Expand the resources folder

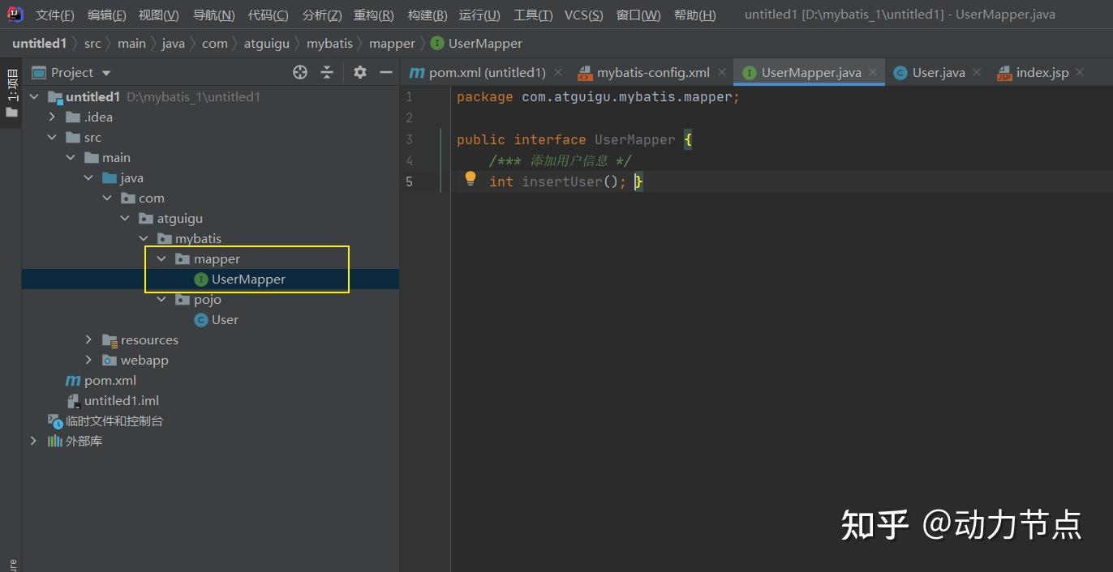88,339
